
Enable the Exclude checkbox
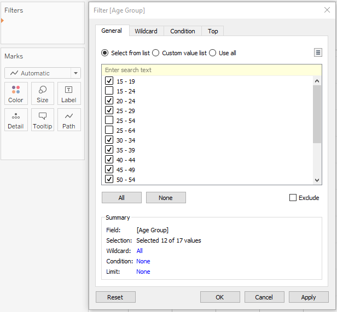293,198
